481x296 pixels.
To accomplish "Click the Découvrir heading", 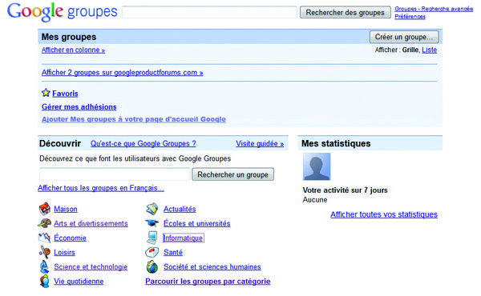I will click(x=60, y=143).
